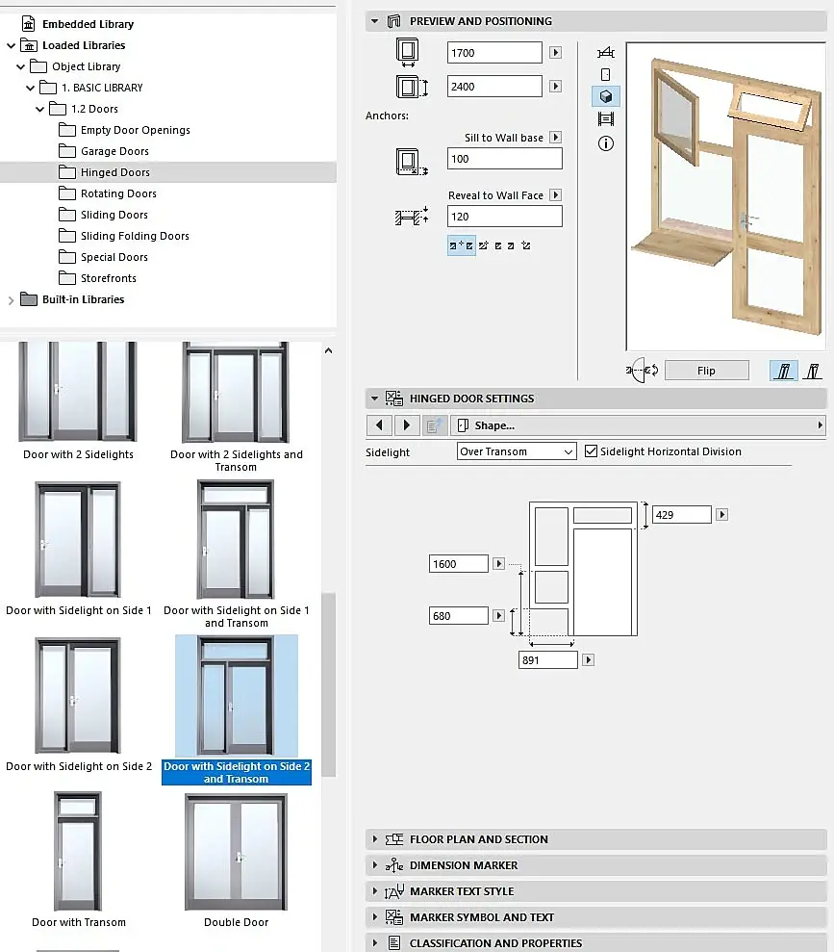Click the sill height anchor icon

tap(412, 162)
